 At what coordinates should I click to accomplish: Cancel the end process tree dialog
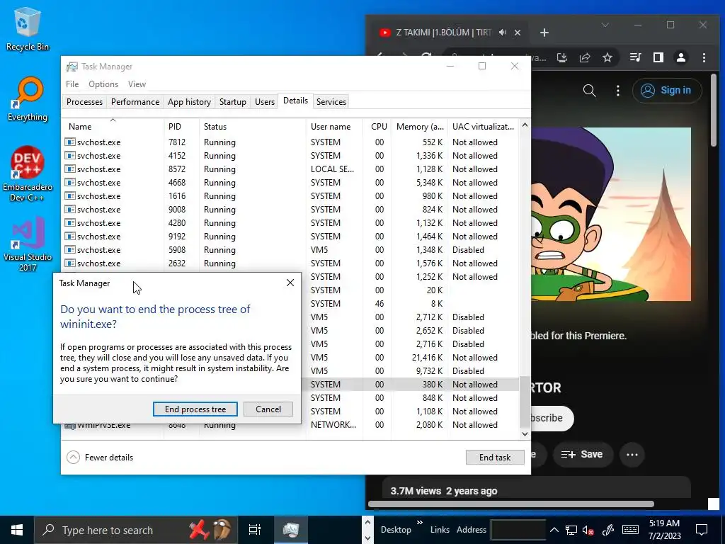[x=268, y=409]
